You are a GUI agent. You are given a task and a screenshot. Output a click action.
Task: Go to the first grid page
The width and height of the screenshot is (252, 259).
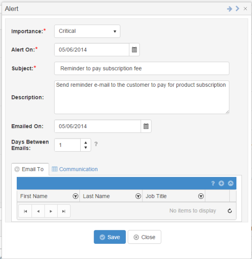tap(25, 211)
